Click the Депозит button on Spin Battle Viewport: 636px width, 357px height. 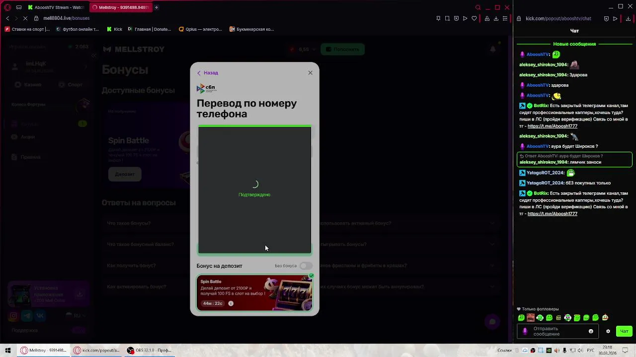pyautogui.click(x=125, y=174)
